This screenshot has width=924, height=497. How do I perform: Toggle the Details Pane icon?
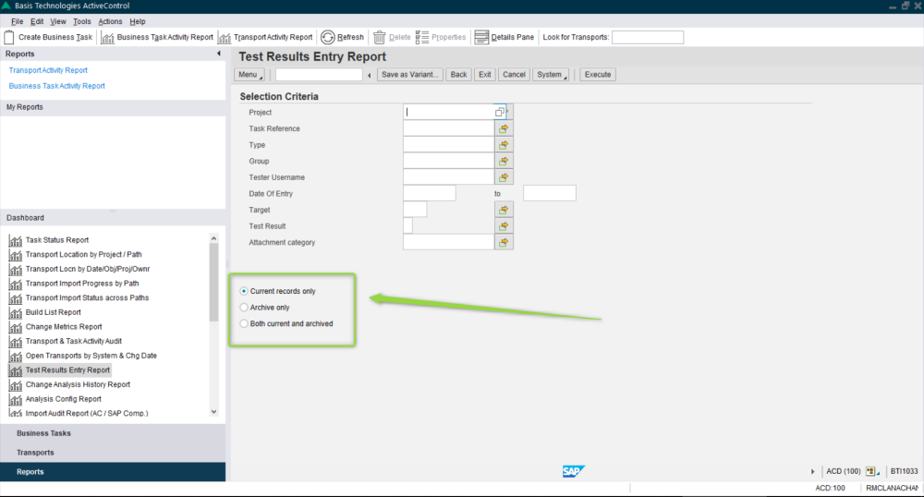(481, 37)
